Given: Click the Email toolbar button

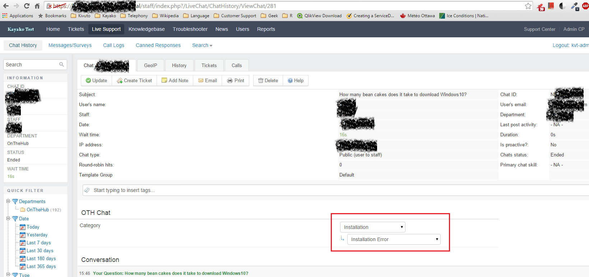Looking at the screenshot, I should pos(208,80).
